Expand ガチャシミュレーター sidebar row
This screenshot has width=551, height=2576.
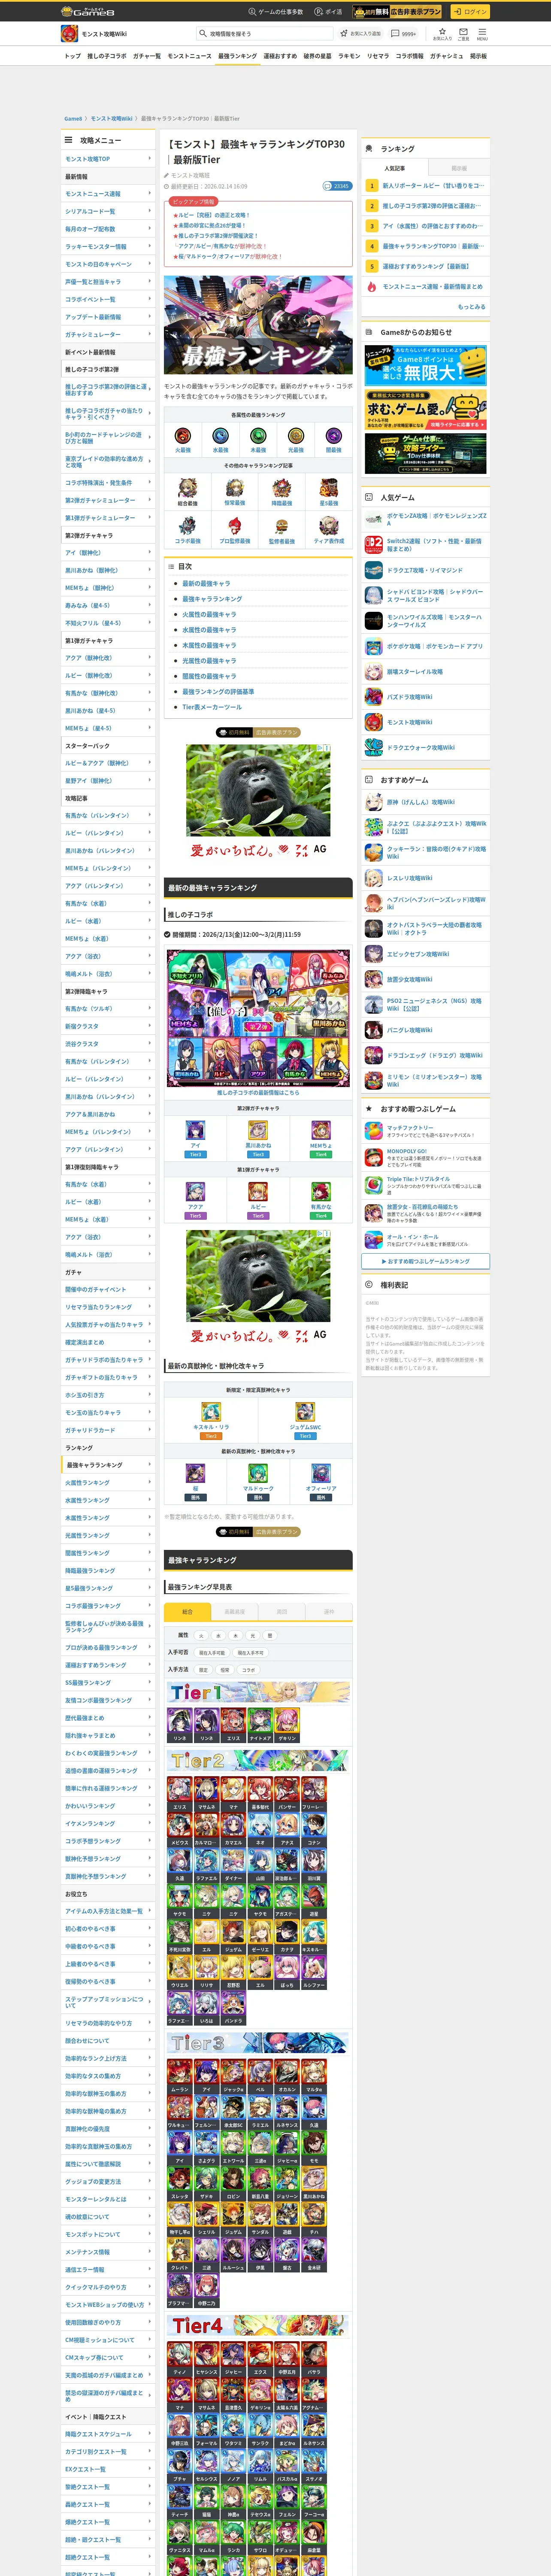(108, 334)
